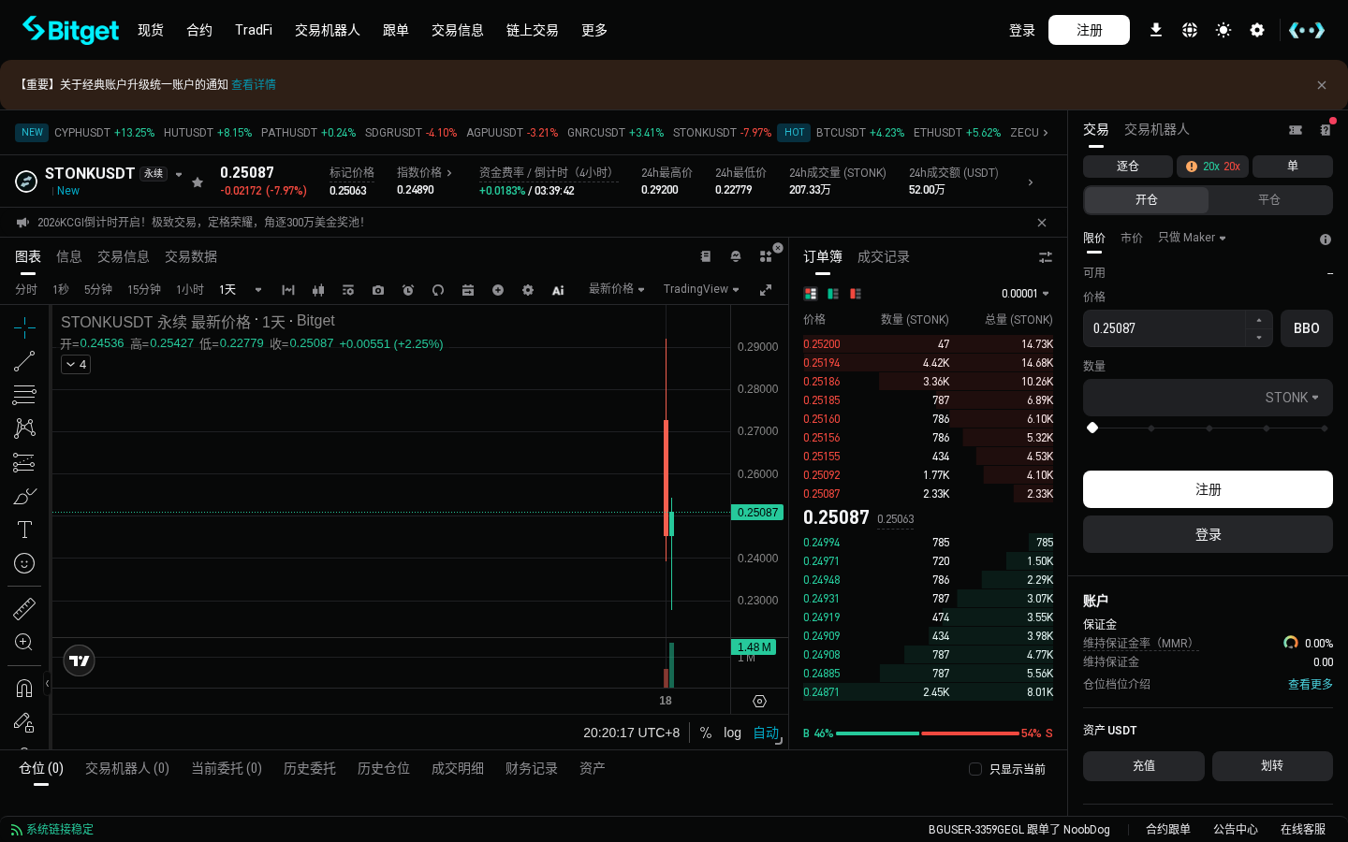Open the 最新价格 price type dropdown
Viewport: 1348px width, 842px height.
[x=617, y=289]
